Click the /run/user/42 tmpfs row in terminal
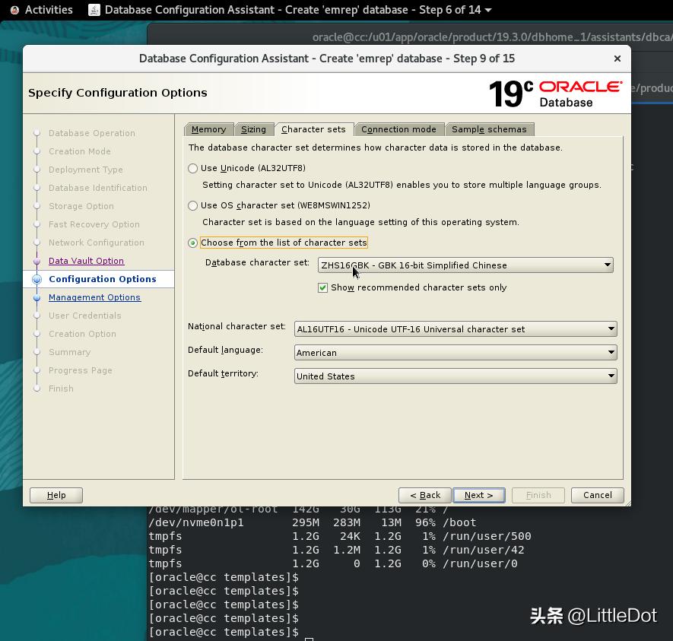 coord(336,550)
